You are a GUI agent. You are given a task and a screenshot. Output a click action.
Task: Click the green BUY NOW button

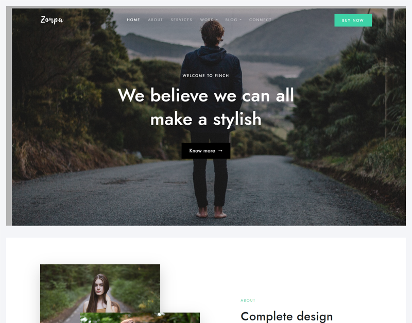coord(353,20)
